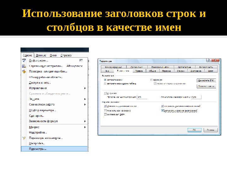Image resolution: width=227 pixels, height=170 pixels.
Task: Expand the Совместная работа submenu arrow
Action: (85, 105)
